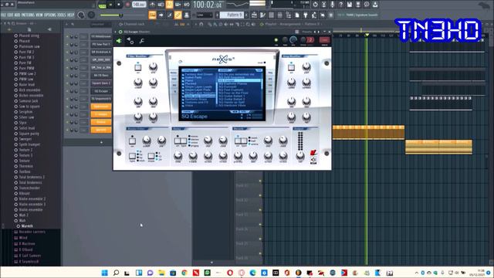The width and height of the screenshot is (494, 278).
Task: Open the HELP menu
Action: [x=70, y=15]
